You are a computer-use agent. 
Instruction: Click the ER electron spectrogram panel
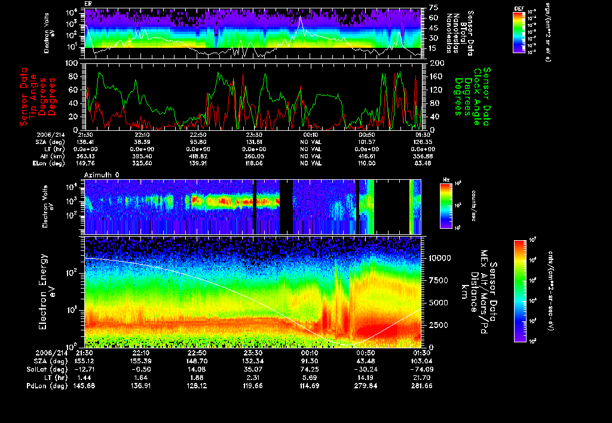tap(253, 33)
